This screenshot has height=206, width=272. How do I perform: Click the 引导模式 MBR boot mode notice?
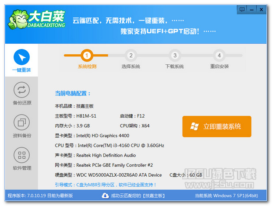[x=106, y=185]
